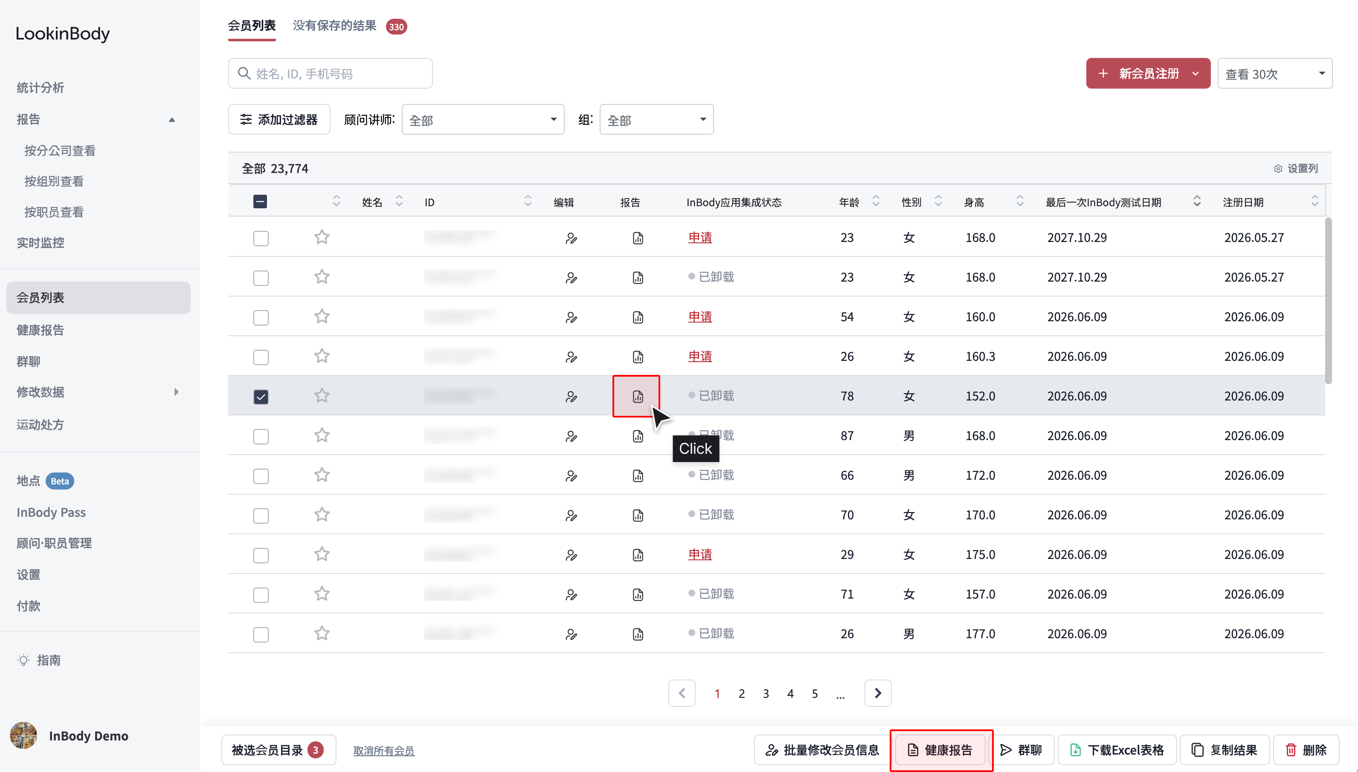The width and height of the screenshot is (1358, 772).
Task: Collapse the 报告 sidebar section
Action: [x=171, y=120]
